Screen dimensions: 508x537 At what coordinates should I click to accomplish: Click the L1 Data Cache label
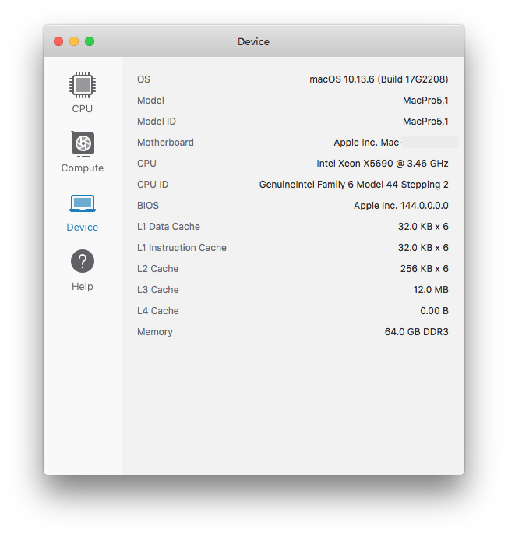(168, 227)
